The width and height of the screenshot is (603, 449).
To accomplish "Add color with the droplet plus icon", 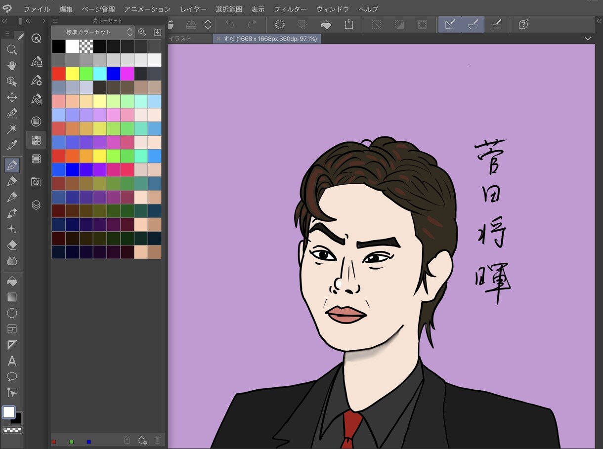I will (x=142, y=440).
